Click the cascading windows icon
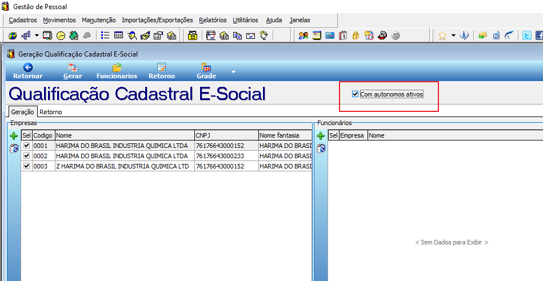This screenshot has height=281, width=543. point(210,35)
